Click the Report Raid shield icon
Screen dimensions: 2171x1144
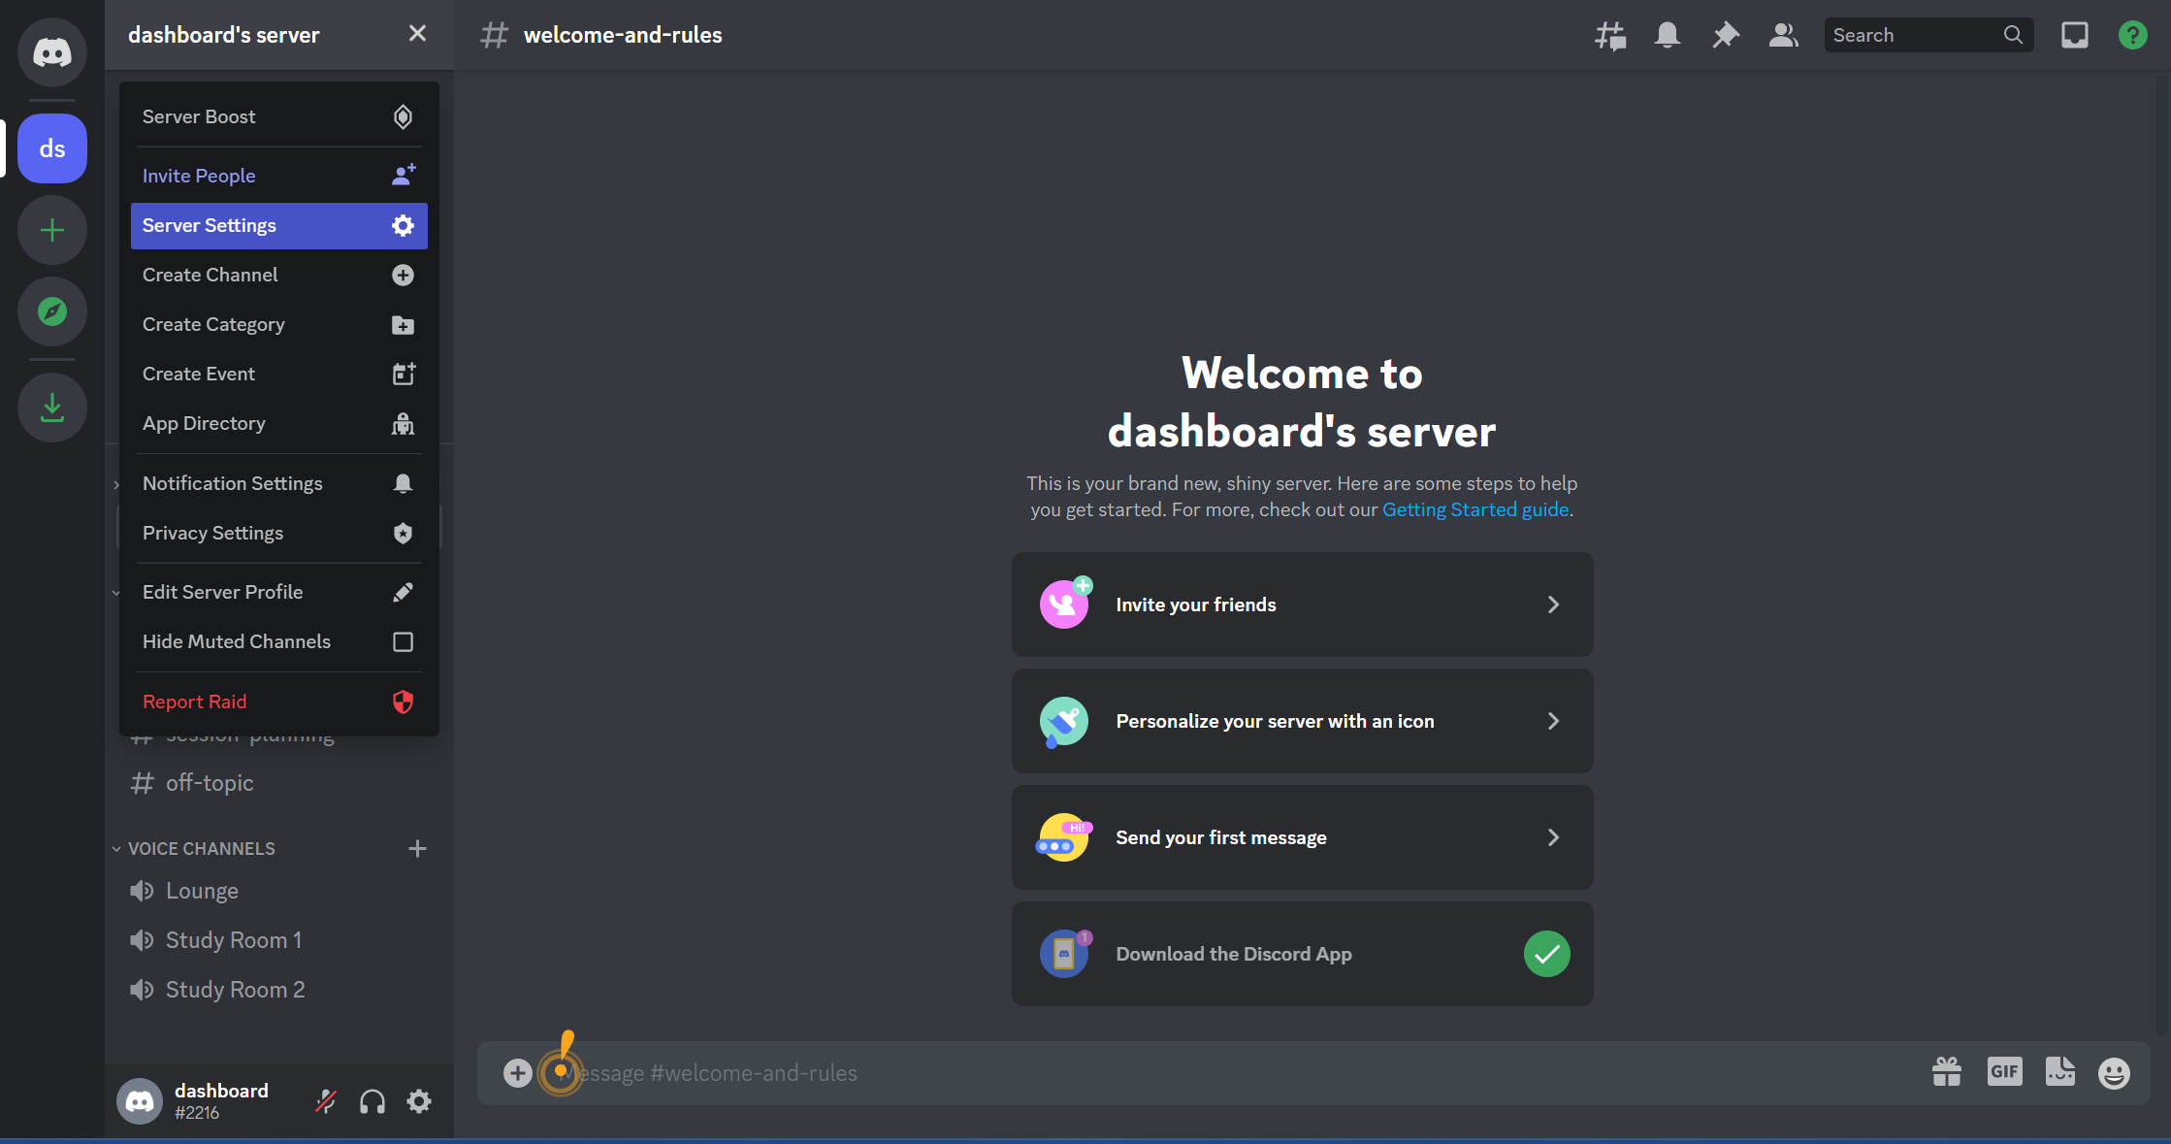(402, 701)
